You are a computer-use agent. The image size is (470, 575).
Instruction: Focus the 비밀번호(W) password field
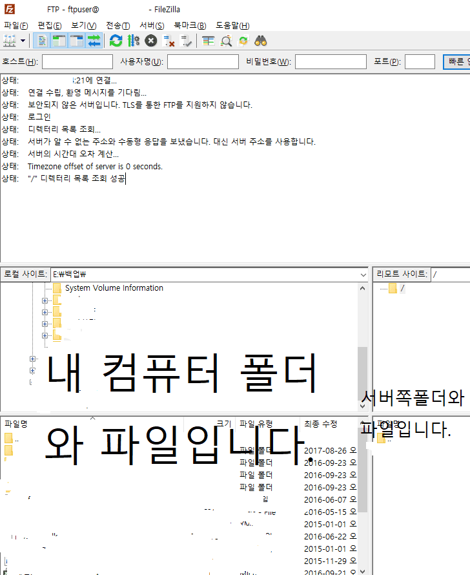point(331,61)
